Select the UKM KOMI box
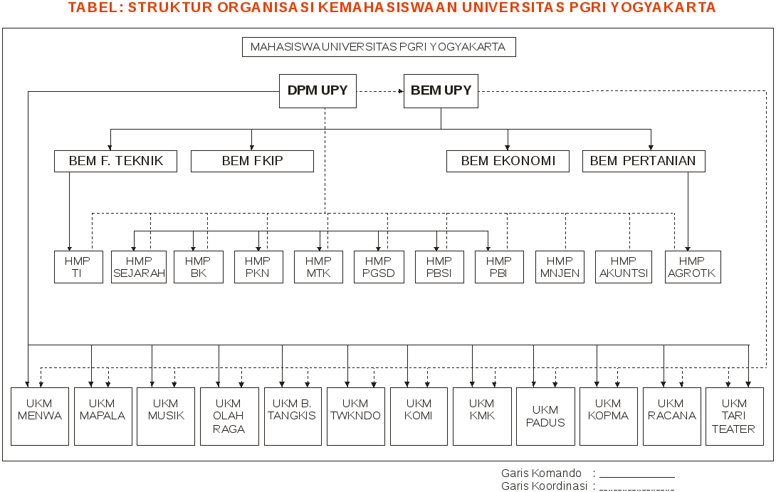The width and height of the screenshot is (776, 492). pos(419,417)
